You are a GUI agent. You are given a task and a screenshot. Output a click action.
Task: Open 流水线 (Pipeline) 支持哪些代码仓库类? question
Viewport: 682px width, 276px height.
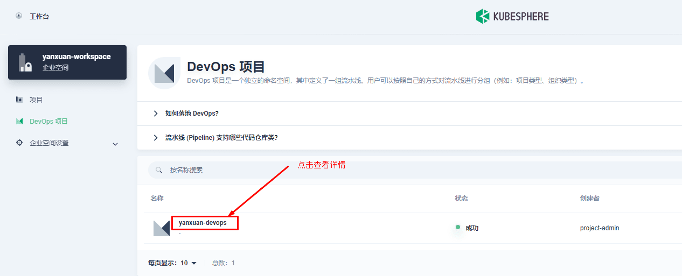tap(221, 138)
